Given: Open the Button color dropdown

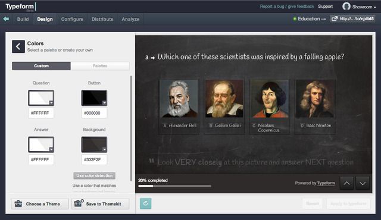Looking at the screenshot, I should coord(104,103).
